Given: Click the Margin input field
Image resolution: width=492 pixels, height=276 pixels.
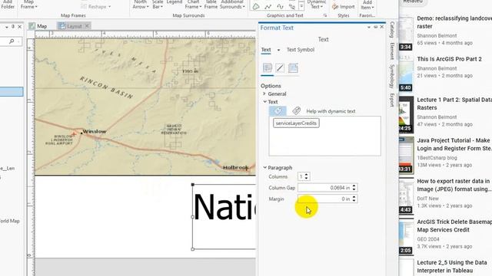Looking at the screenshot, I should pyautogui.click(x=324, y=199).
